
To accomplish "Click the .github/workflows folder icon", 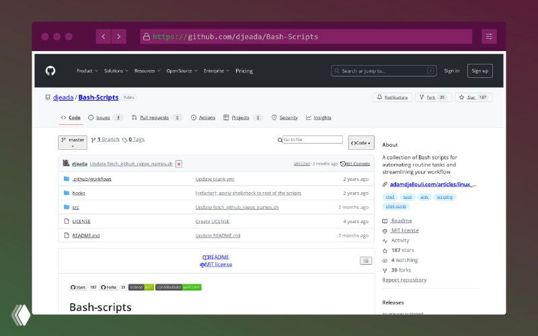I will pyautogui.click(x=67, y=179).
